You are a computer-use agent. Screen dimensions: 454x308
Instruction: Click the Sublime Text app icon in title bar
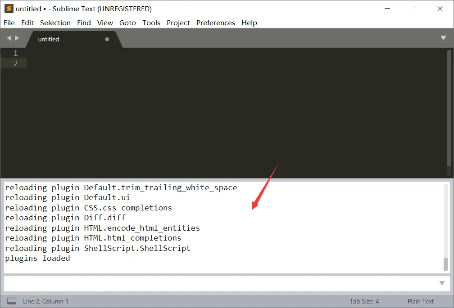coord(9,9)
